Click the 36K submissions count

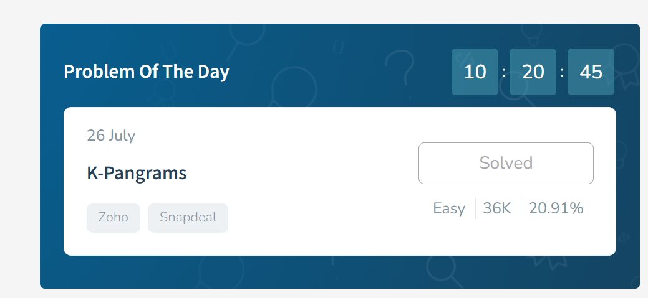[496, 208]
